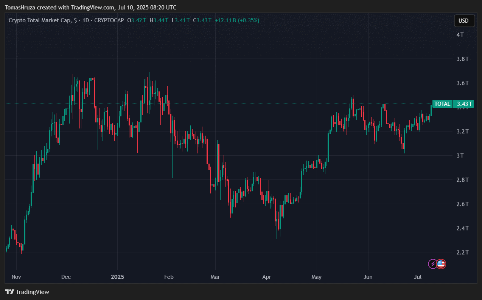Click the open value O3.42T in legend

pos(137,20)
